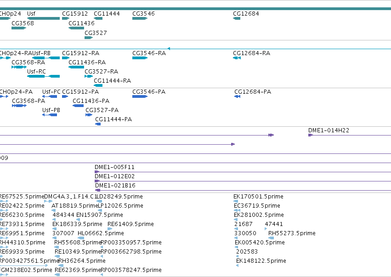
Task: Click CG15912-PA protein feature
Action: [x=65, y=96]
